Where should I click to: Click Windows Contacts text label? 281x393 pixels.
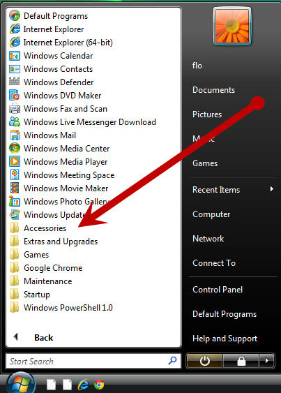tap(58, 69)
